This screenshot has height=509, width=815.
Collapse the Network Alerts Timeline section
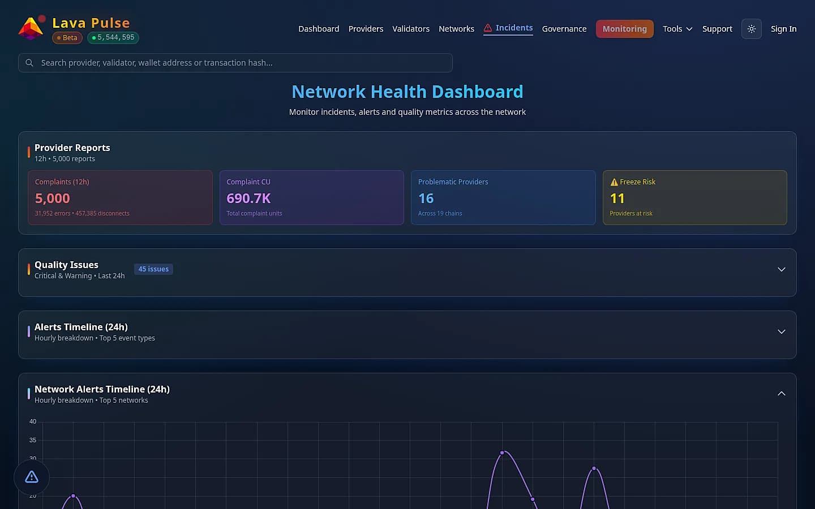(782, 394)
